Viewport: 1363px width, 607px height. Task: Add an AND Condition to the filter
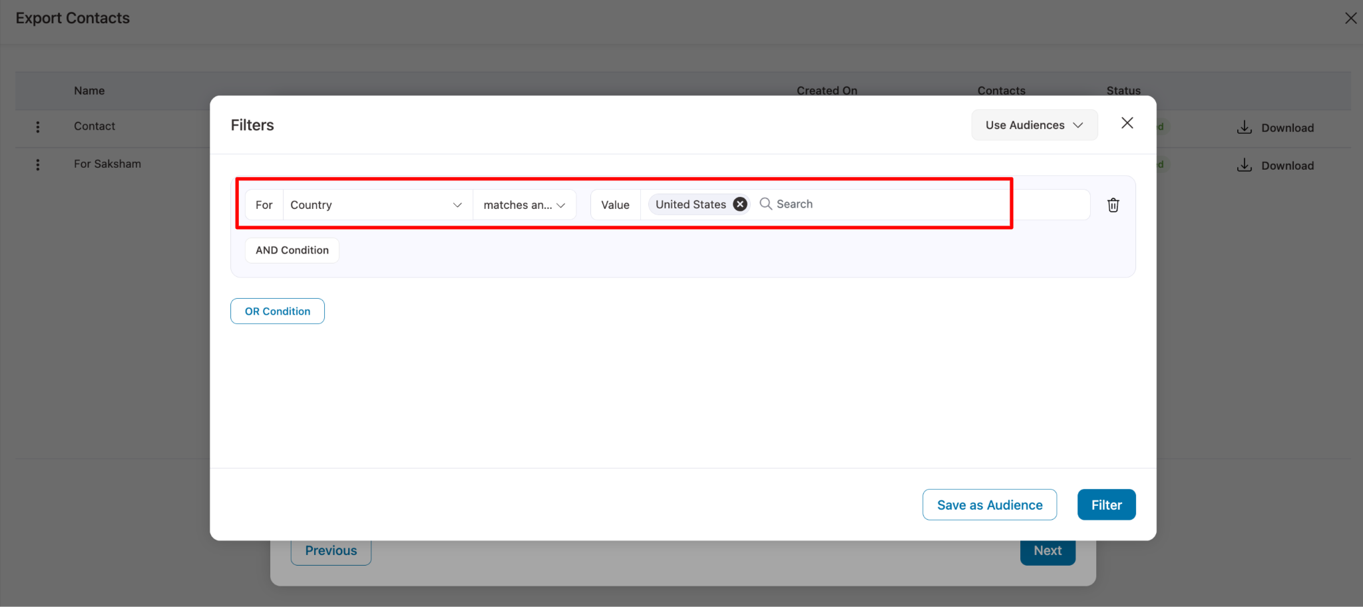(x=292, y=250)
